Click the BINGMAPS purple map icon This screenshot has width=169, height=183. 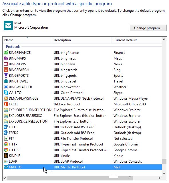[6, 58]
